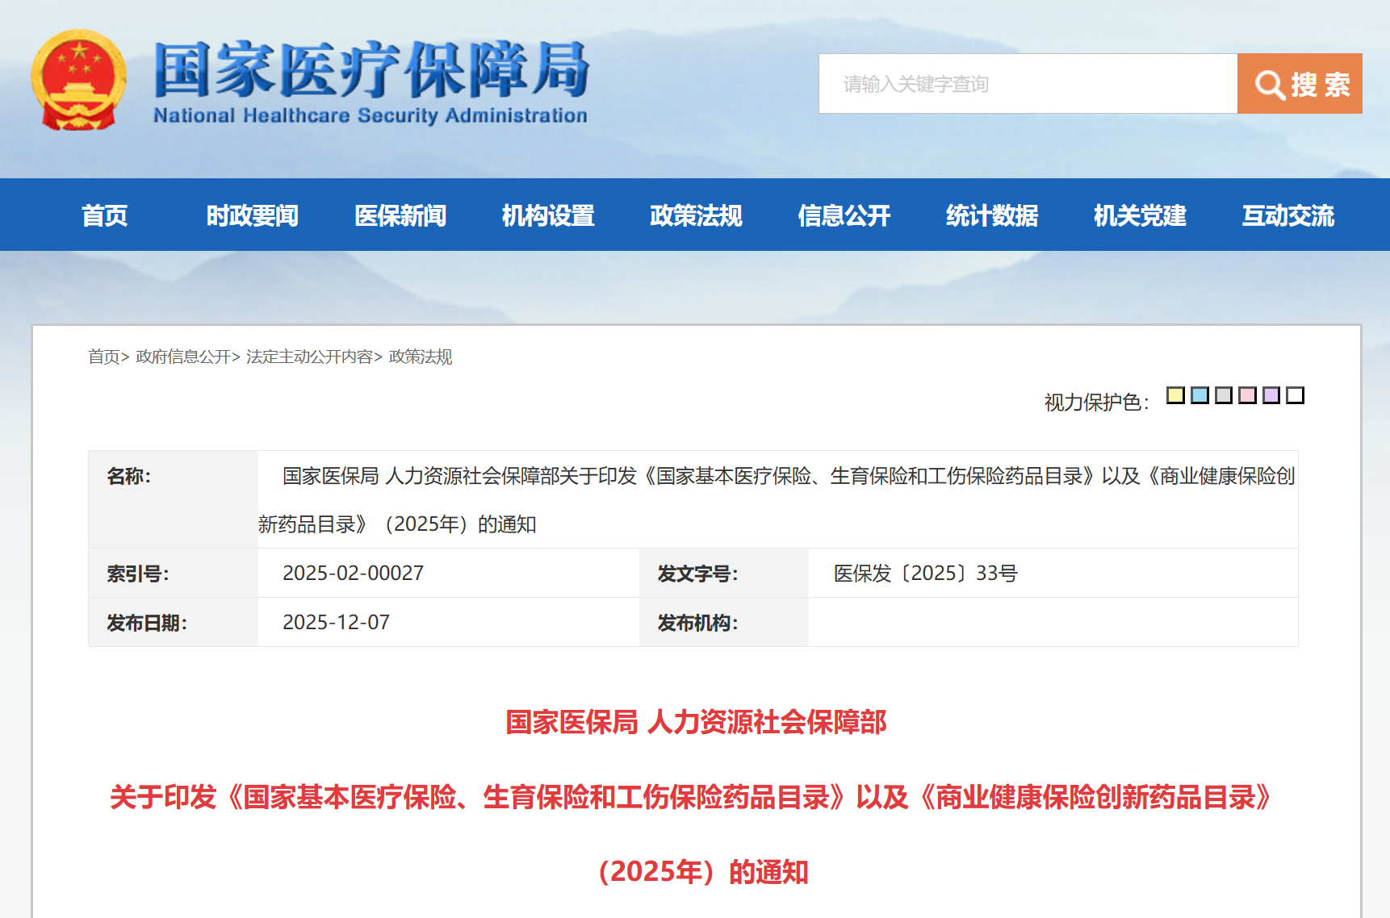The height and width of the screenshot is (918, 1390).
Task: Select the yellow eye-protection color swatch
Action: click(1175, 395)
